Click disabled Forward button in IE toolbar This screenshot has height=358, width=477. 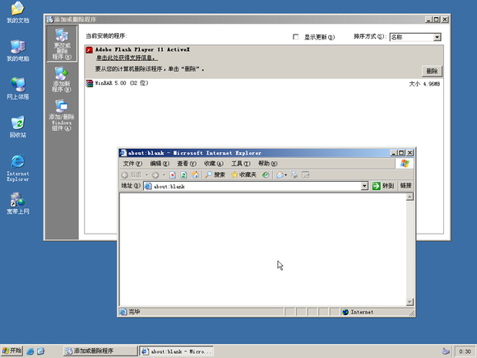click(155, 174)
